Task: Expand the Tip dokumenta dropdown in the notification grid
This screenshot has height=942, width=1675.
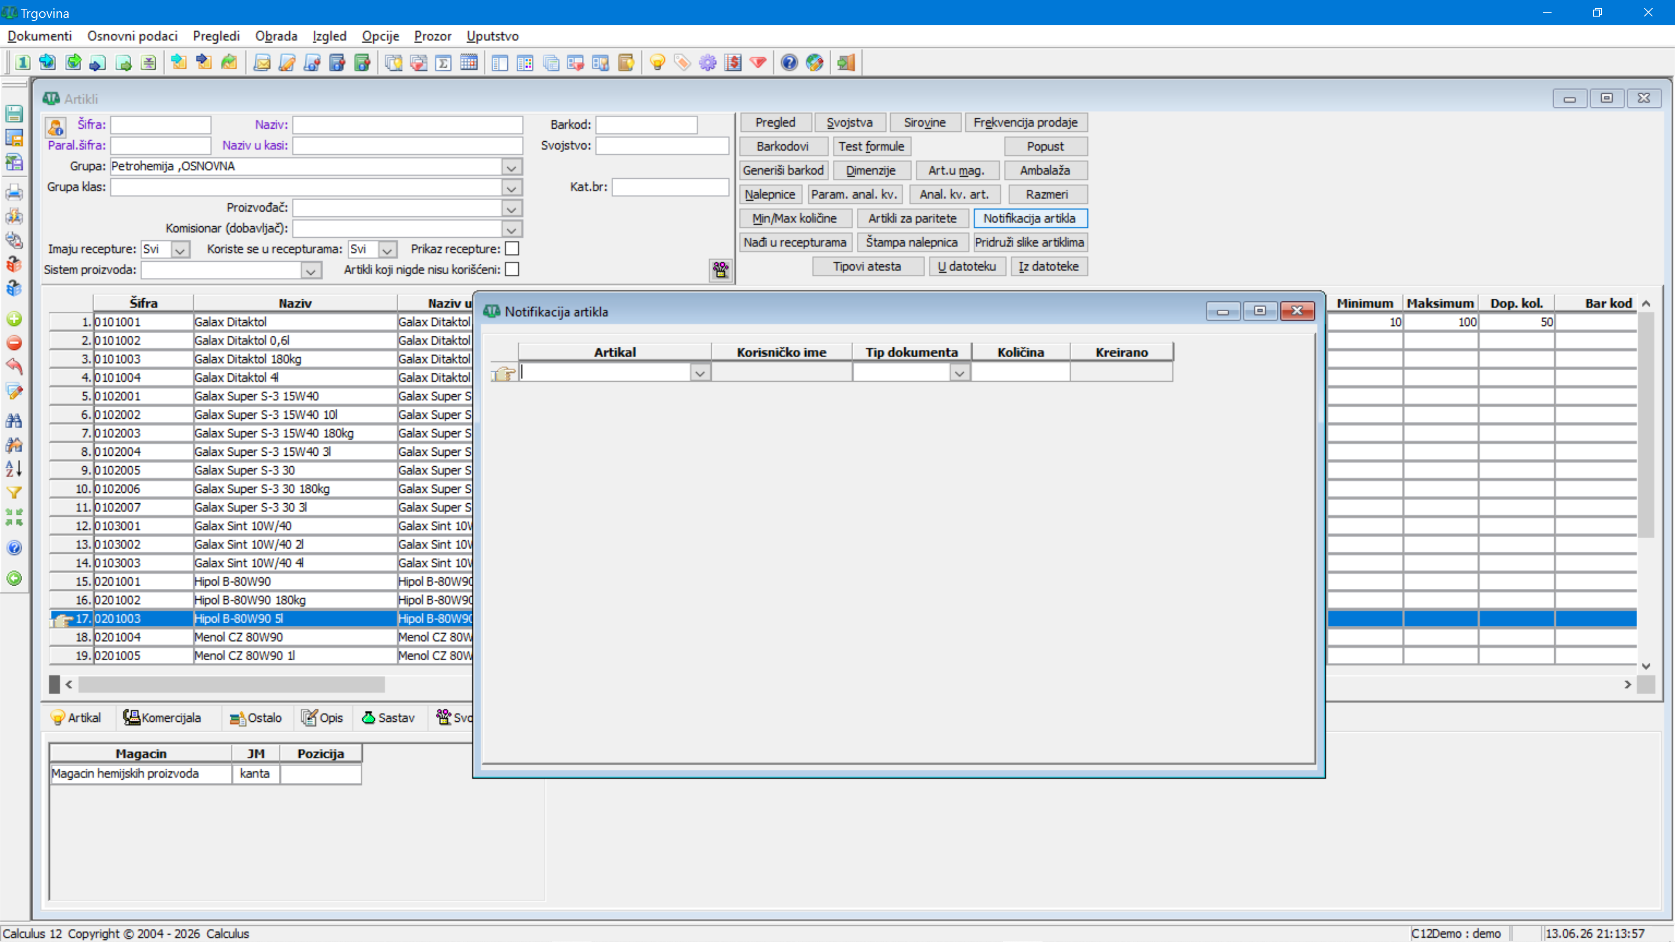Action: [x=960, y=372]
